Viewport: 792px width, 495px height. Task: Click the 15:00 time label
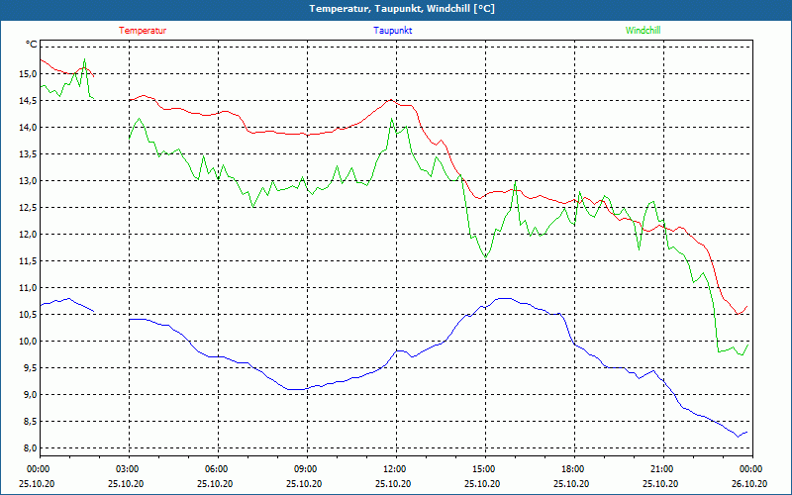(x=485, y=468)
